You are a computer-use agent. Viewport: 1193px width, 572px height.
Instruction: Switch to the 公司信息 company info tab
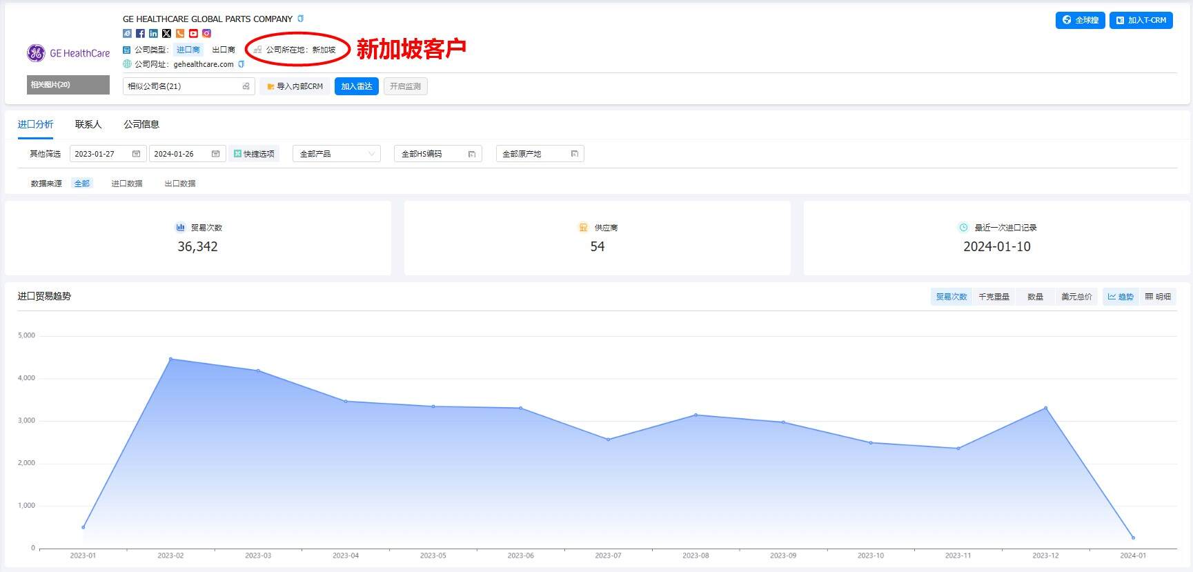click(141, 124)
